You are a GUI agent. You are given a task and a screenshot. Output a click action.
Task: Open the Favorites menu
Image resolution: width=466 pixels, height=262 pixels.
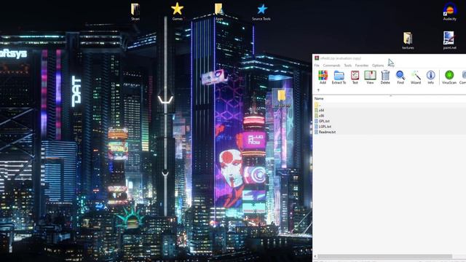tap(362, 65)
